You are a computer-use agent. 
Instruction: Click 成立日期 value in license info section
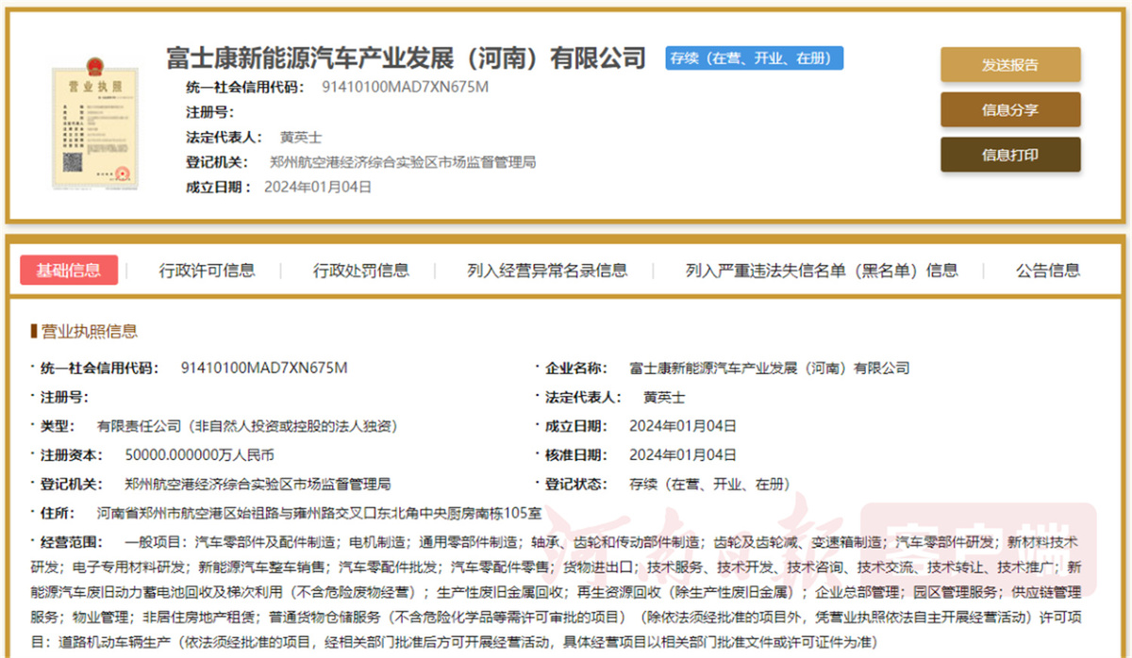pyautogui.click(x=683, y=426)
